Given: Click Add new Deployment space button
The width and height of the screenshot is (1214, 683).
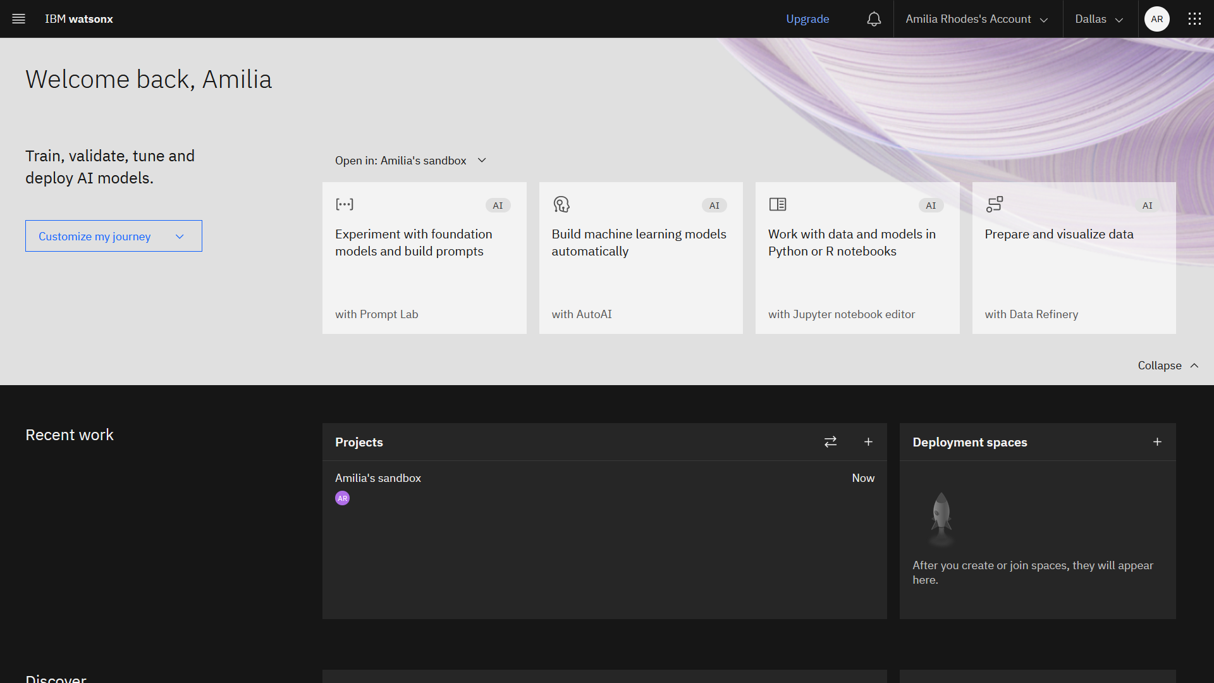Looking at the screenshot, I should pyautogui.click(x=1157, y=442).
